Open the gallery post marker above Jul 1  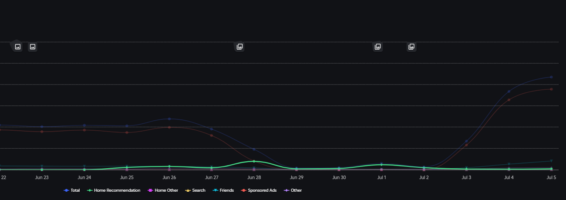pyautogui.click(x=377, y=47)
